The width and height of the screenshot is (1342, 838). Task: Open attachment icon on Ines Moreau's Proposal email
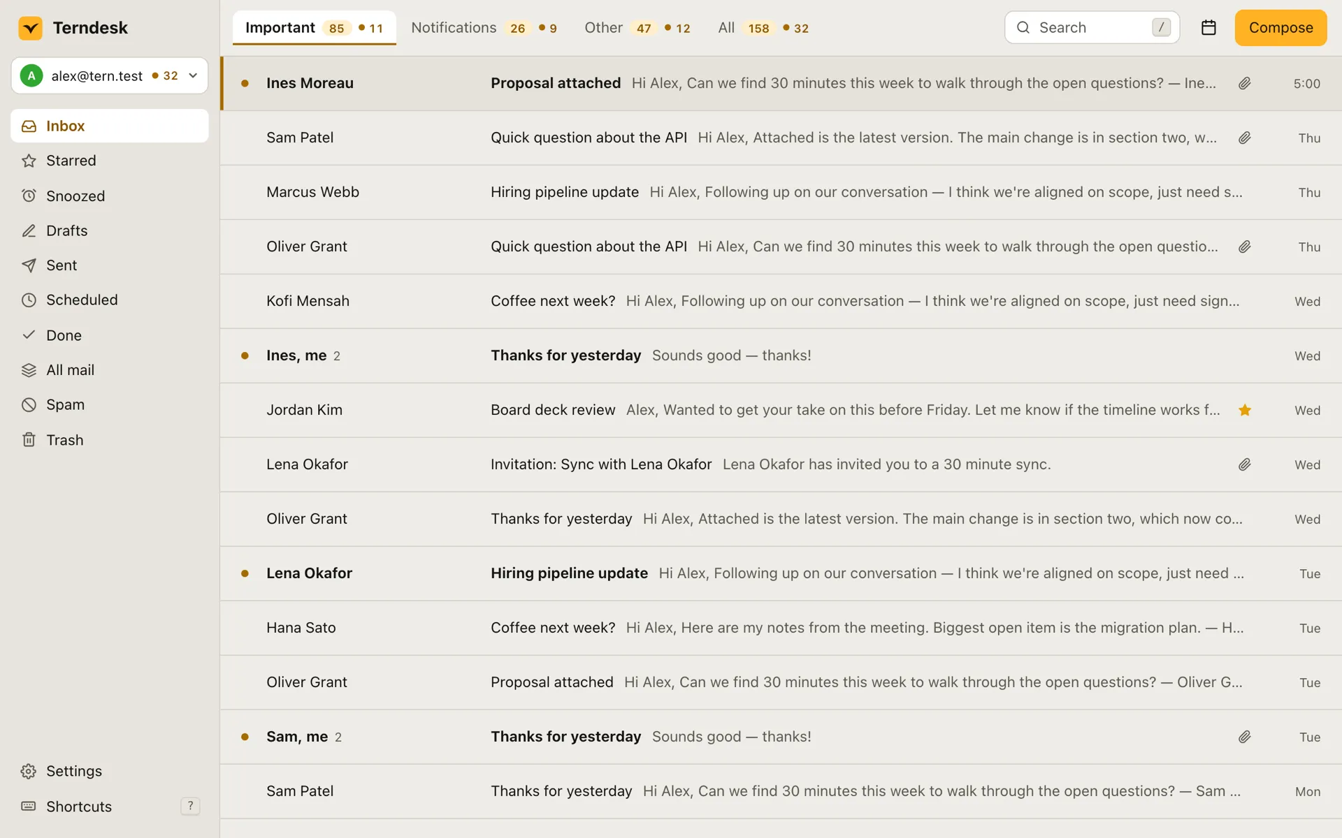(1245, 84)
